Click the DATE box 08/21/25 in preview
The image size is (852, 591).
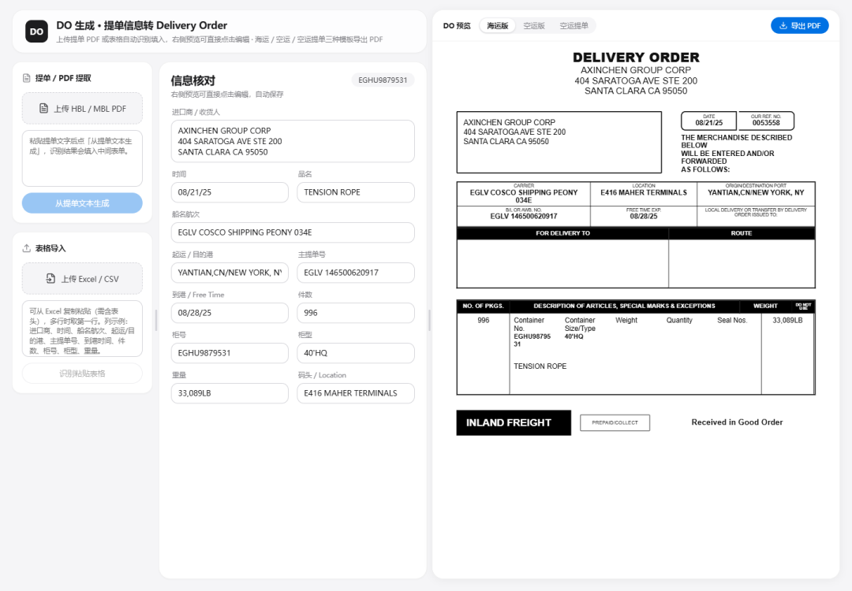[708, 121]
